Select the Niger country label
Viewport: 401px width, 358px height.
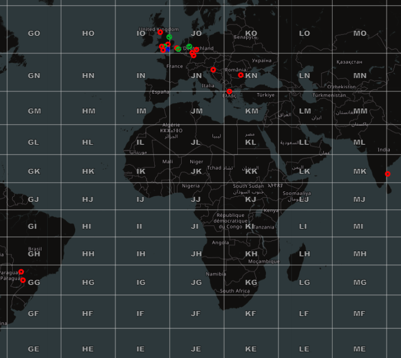pos(197,162)
